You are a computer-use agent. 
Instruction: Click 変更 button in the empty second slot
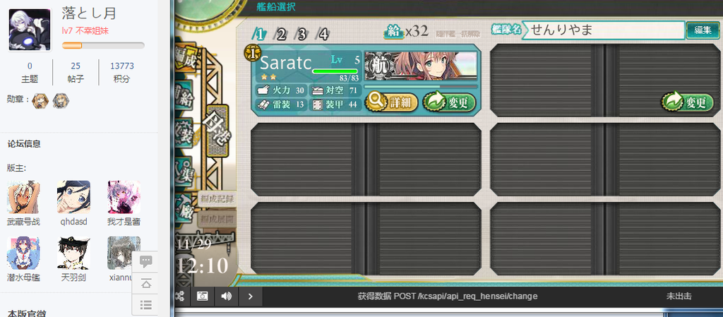pos(688,102)
